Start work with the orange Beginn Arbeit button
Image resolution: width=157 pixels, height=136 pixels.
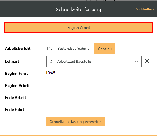click(x=79, y=28)
